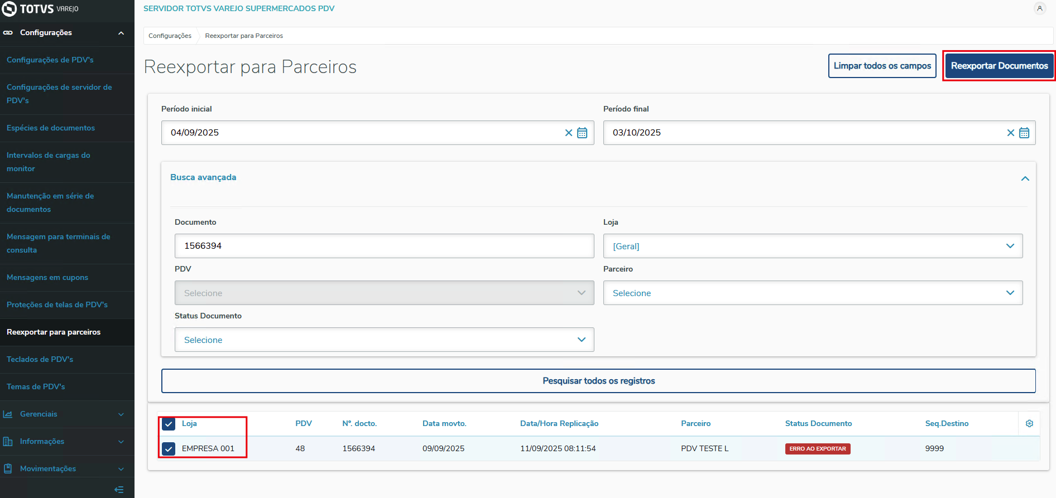Image resolution: width=1056 pixels, height=498 pixels.
Task: Sort table by Nº. docto. column
Action: tap(359, 424)
